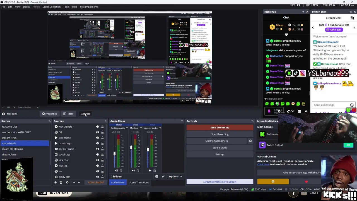Unlock the Kick chat source
Viewport: 357px width, 201px height.
(102, 160)
